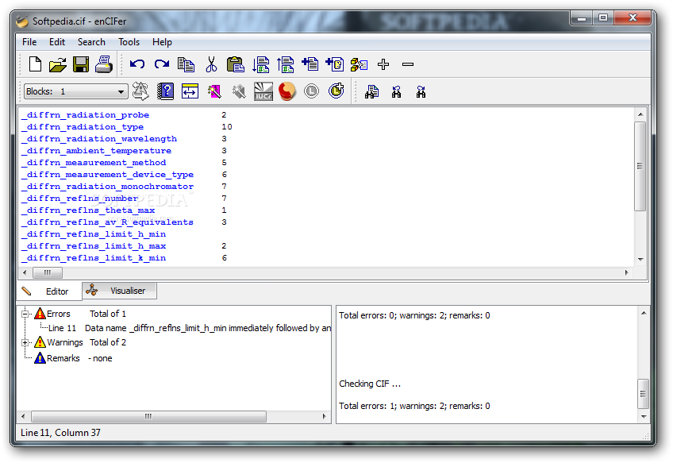673x463 pixels.
Task: Click the _diffrn_reflns_theta_max data name
Action: pyautogui.click(x=88, y=210)
